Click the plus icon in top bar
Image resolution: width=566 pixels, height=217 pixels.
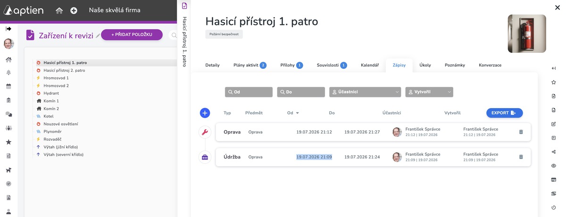point(74,10)
